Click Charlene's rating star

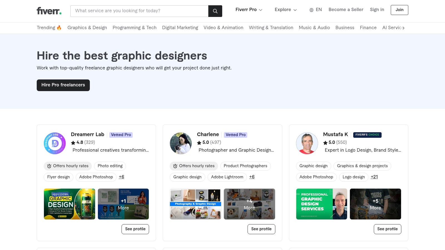click(199, 143)
